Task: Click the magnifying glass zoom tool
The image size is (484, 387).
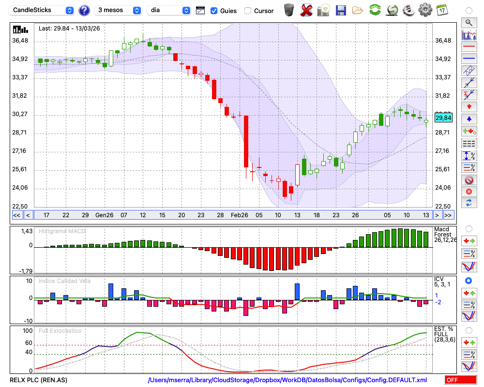Action: (469, 23)
